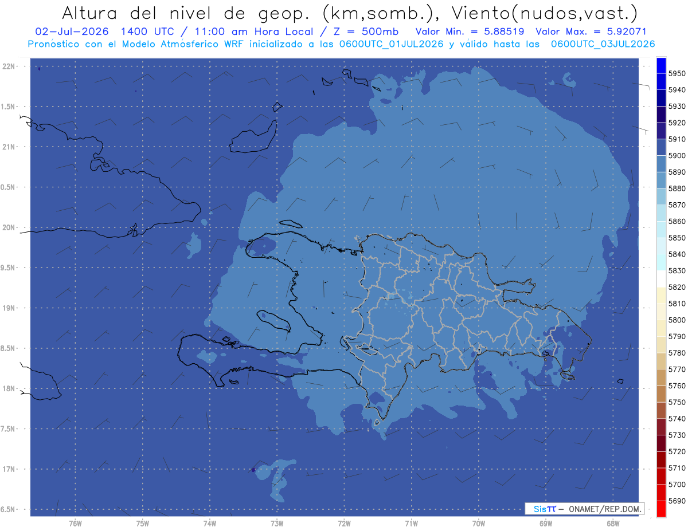Click the "SisTT - ONAMET/REP.DOM." credit box
Image resolution: width=688 pixels, height=531 pixels.
tap(584, 509)
